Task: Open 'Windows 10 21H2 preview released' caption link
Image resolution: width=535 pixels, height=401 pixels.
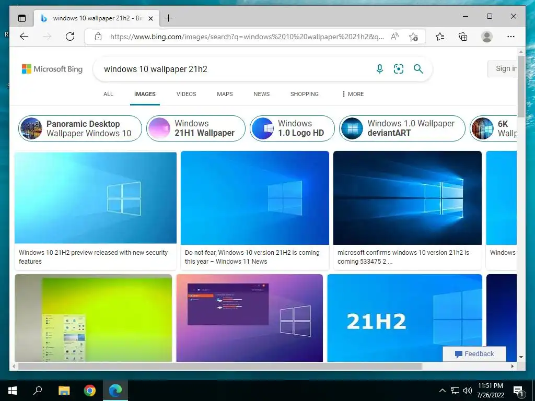Action: tap(93, 257)
